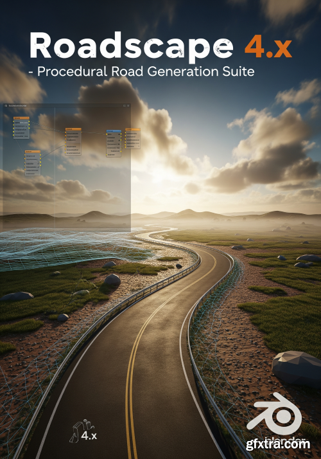Click the Procedural Road Generation Suite subtitle
This screenshot has width=321, height=459.
pos(142,71)
